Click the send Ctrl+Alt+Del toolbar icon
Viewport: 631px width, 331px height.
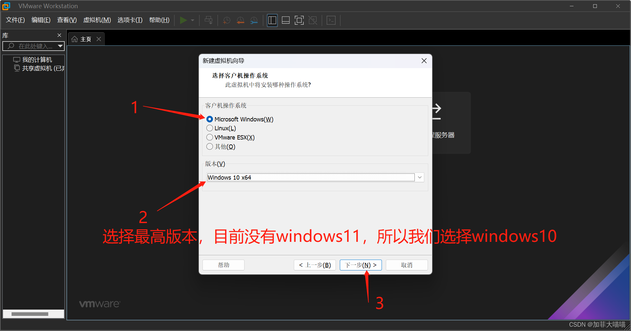(x=209, y=20)
